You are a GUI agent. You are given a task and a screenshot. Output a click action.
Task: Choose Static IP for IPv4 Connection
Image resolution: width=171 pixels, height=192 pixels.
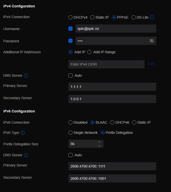pyautogui.click(x=92, y=17)
